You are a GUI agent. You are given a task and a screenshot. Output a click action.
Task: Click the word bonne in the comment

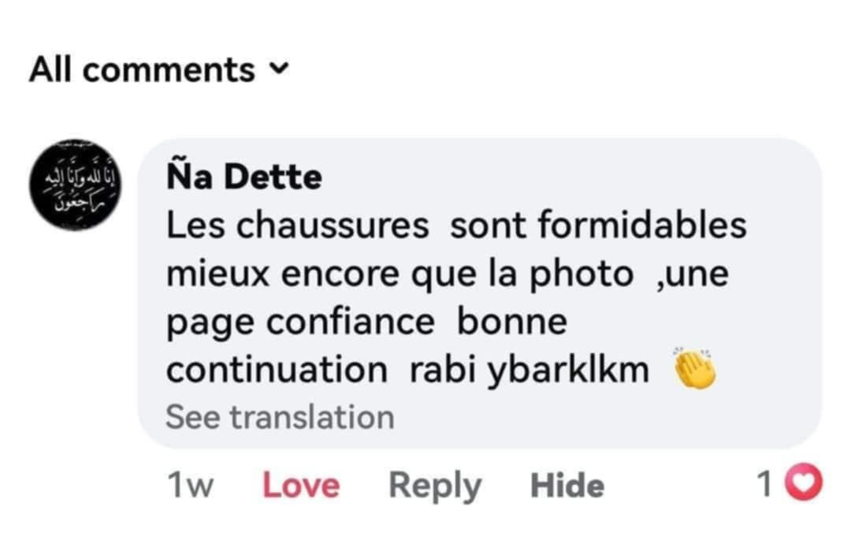512,322
